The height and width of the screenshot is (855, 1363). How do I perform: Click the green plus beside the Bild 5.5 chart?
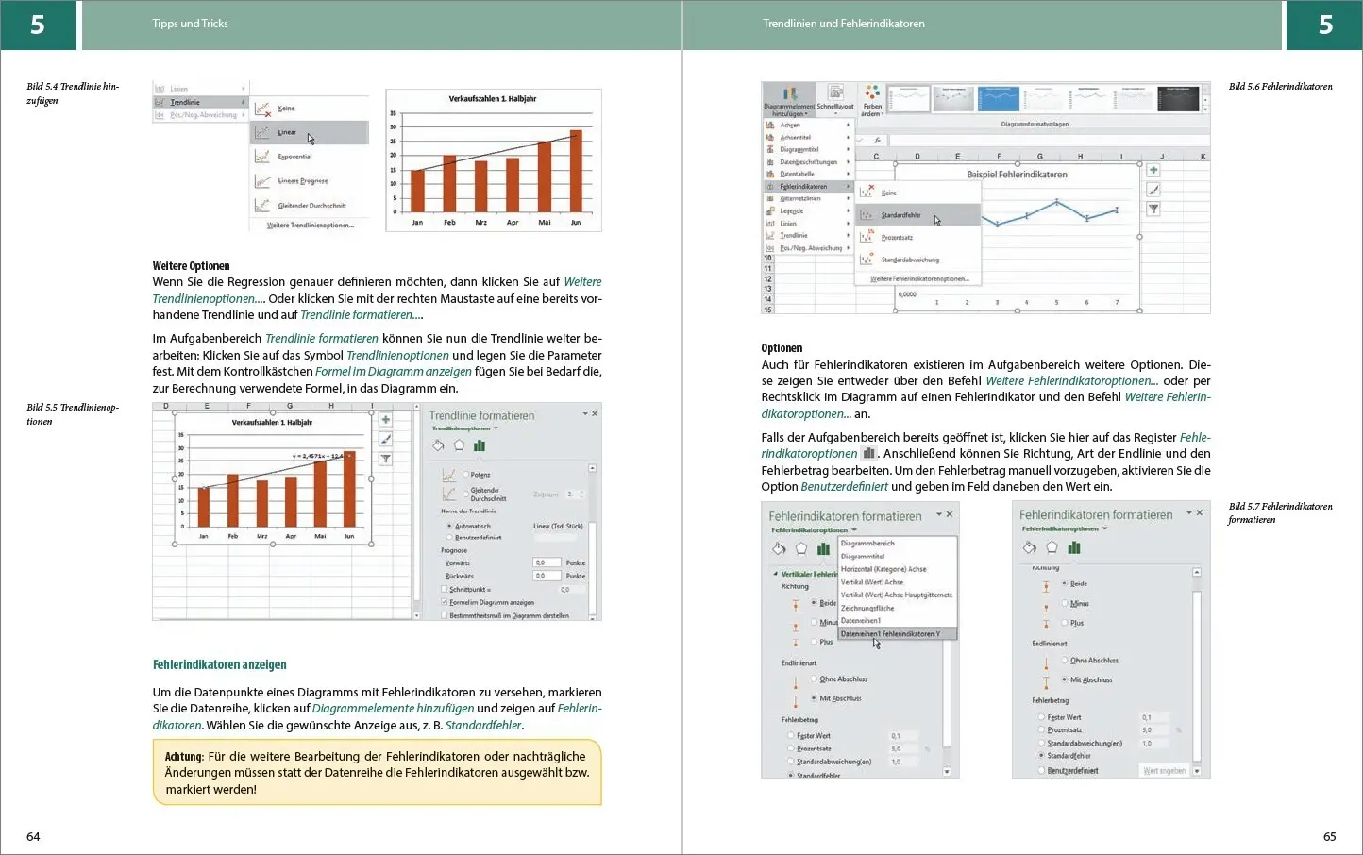click(x=385, y=420)
